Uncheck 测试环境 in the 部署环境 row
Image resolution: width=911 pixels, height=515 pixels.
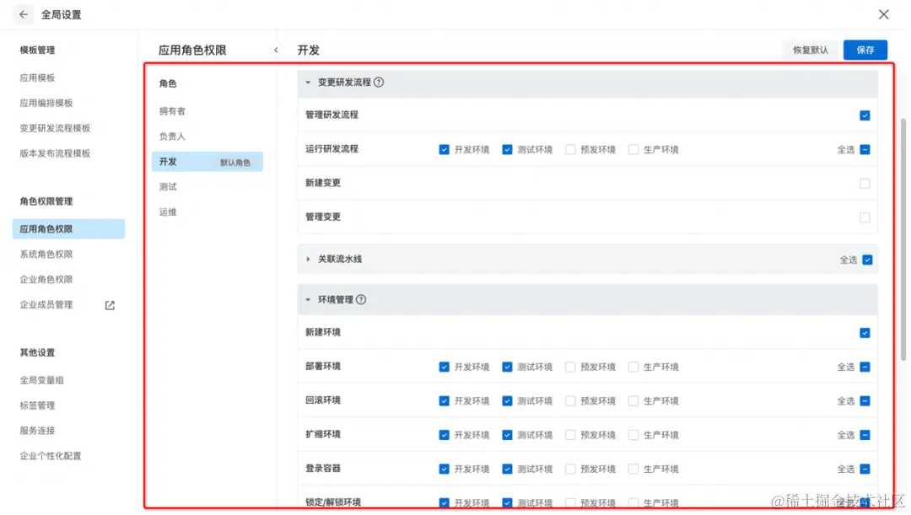(508, 367)
